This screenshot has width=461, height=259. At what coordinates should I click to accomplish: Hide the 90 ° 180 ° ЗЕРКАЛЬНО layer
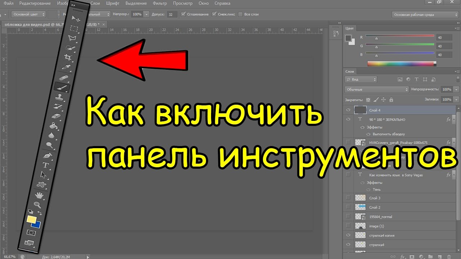point(348,119)
